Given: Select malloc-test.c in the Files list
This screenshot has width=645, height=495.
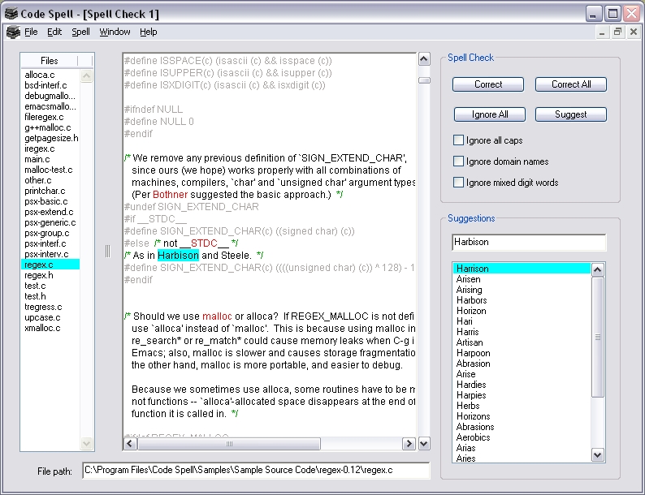Looking at the screenshot, I should click(49, 170).
